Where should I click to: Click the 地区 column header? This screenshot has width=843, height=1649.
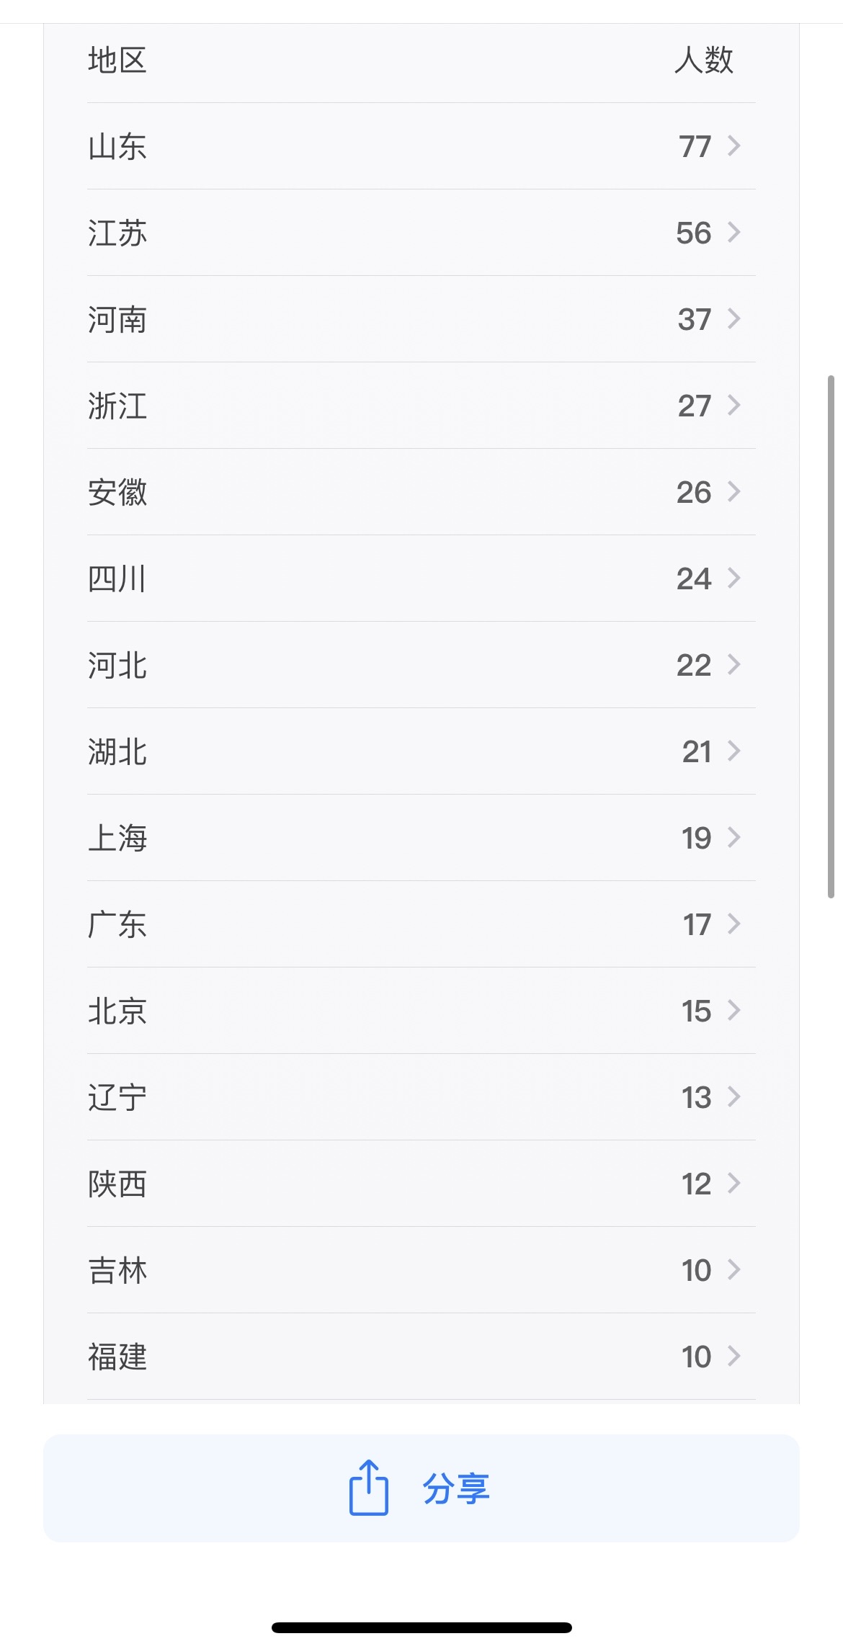pos(117,60)
